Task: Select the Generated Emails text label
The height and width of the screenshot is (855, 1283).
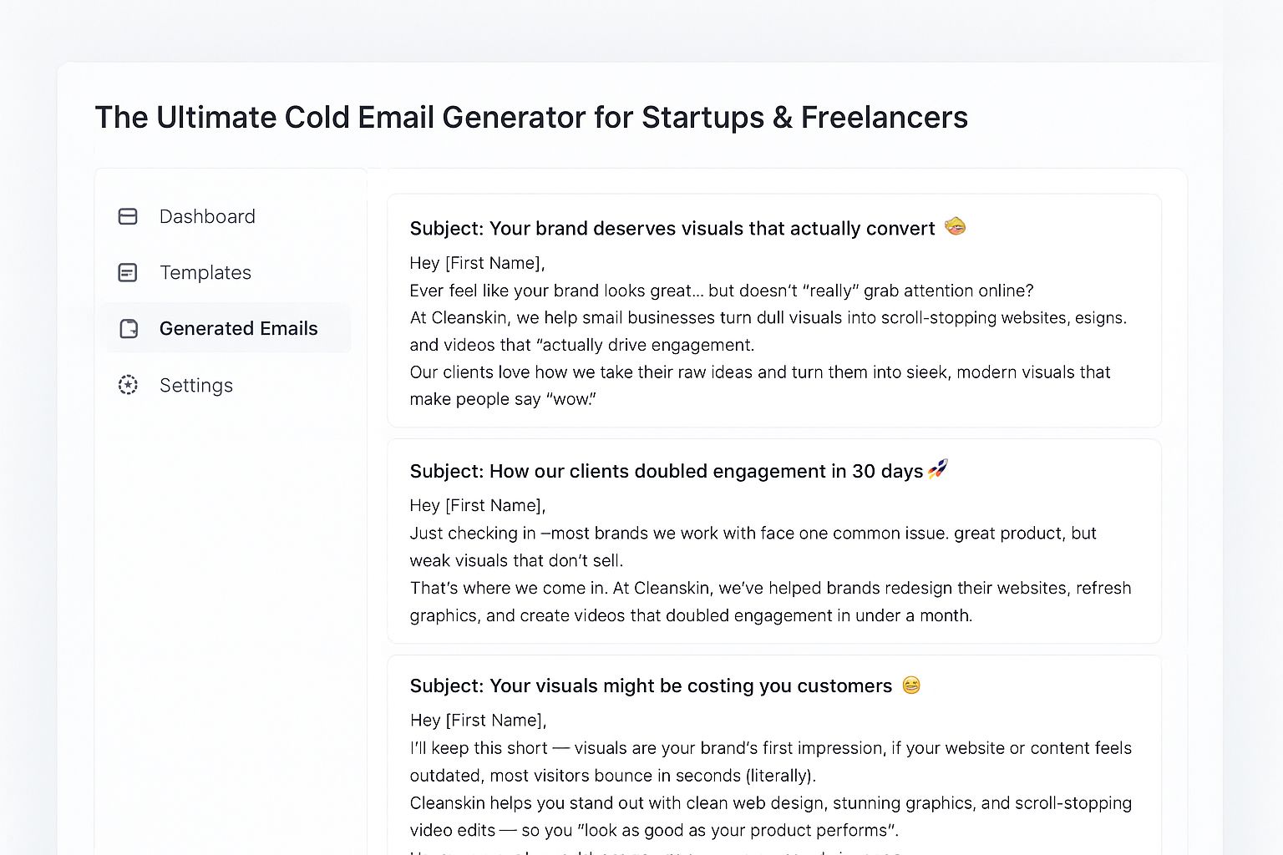Action: (238, 329)
